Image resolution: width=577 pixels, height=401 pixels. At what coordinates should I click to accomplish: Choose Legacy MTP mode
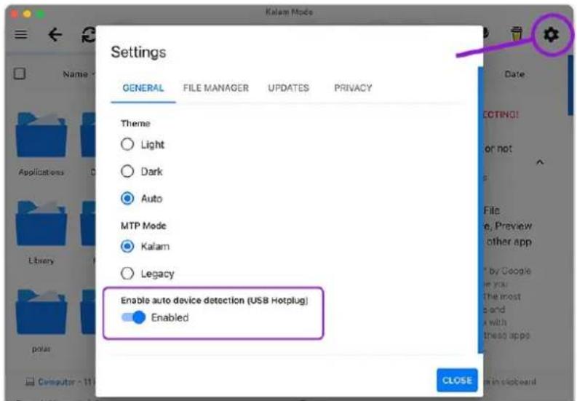click(x=127, y=273)
